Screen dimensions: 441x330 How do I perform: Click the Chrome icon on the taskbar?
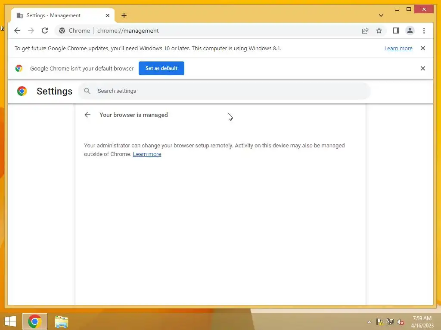point(35,321)
